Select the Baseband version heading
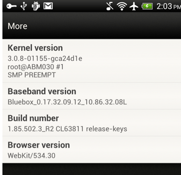The height and width of the screenshot is (175, 181). (42, 91)
